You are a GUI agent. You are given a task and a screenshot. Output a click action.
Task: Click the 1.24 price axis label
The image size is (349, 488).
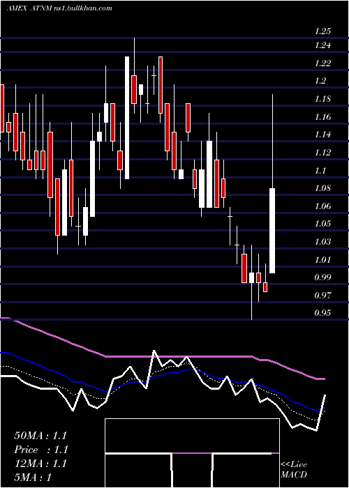tap(322, 45)
